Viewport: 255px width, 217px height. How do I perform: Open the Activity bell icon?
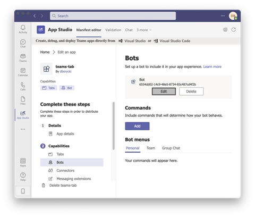(x=23, y=29)
